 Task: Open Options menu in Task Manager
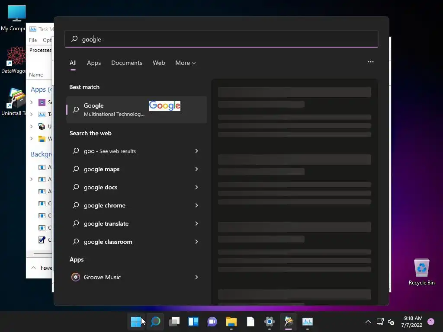click(x=47, y=40)
